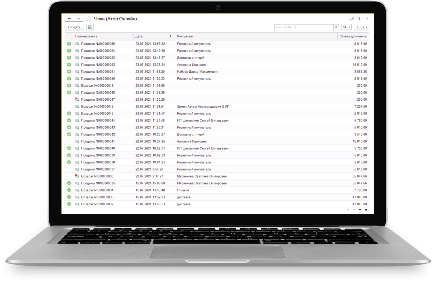434x282 pixels.
Task: Sort by the Сумма документа column header
Action: pos(353,36)
